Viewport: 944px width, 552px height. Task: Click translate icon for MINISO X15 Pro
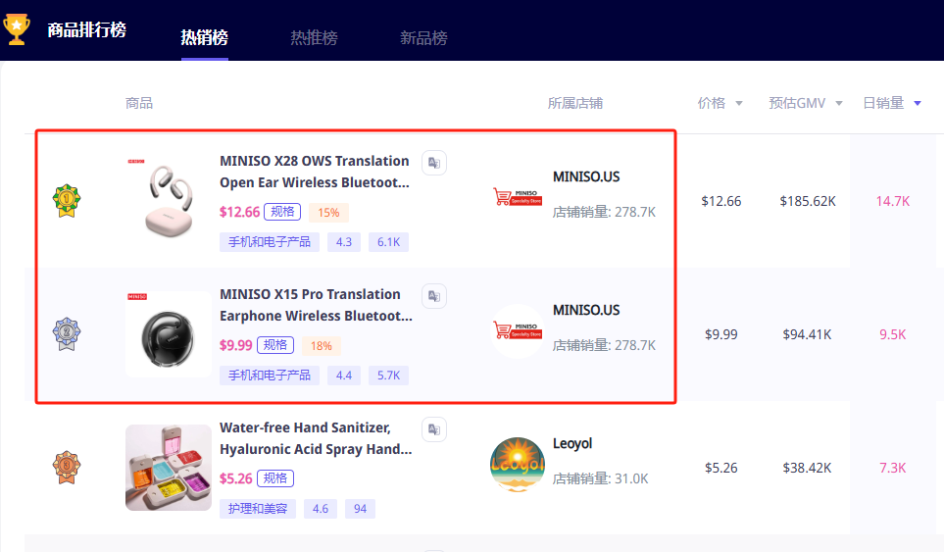[434, 296]
